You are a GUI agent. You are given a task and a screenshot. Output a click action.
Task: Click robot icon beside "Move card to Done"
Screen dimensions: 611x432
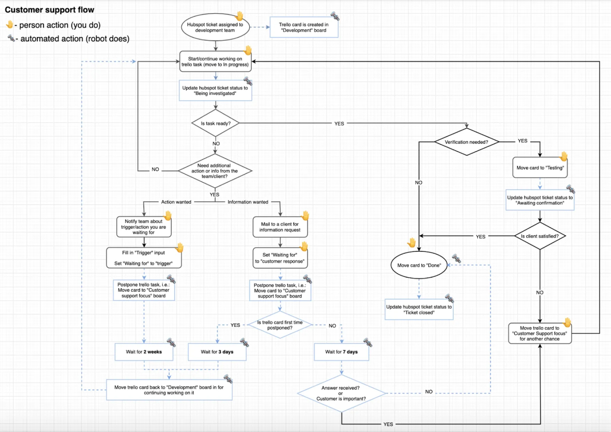click(456, 259)
